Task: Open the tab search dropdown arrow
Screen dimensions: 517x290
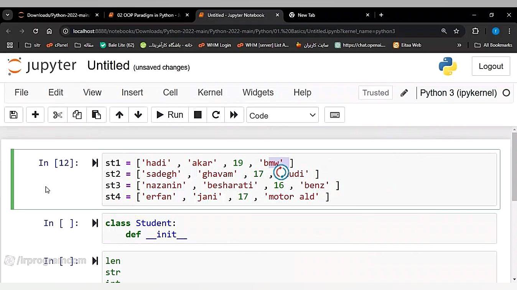Action: pos(8,15)
